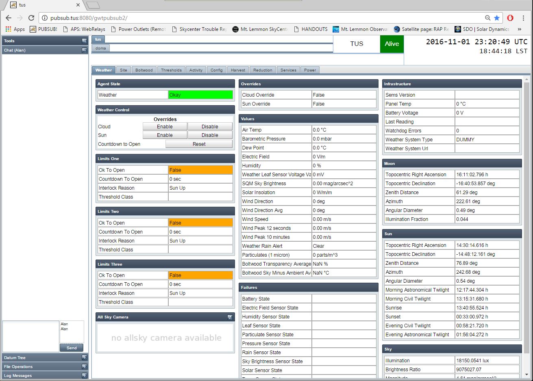Image resolution: width=533 pixels, height=381 pixels.
Task: Click the chat message input box
Action: point(31,336)
